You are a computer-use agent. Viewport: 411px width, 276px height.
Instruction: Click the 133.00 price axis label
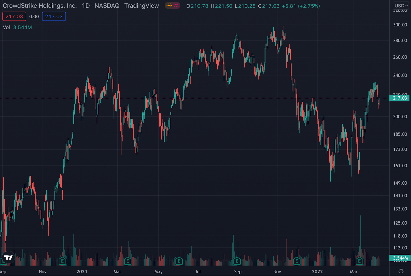[x=400, y=209]
